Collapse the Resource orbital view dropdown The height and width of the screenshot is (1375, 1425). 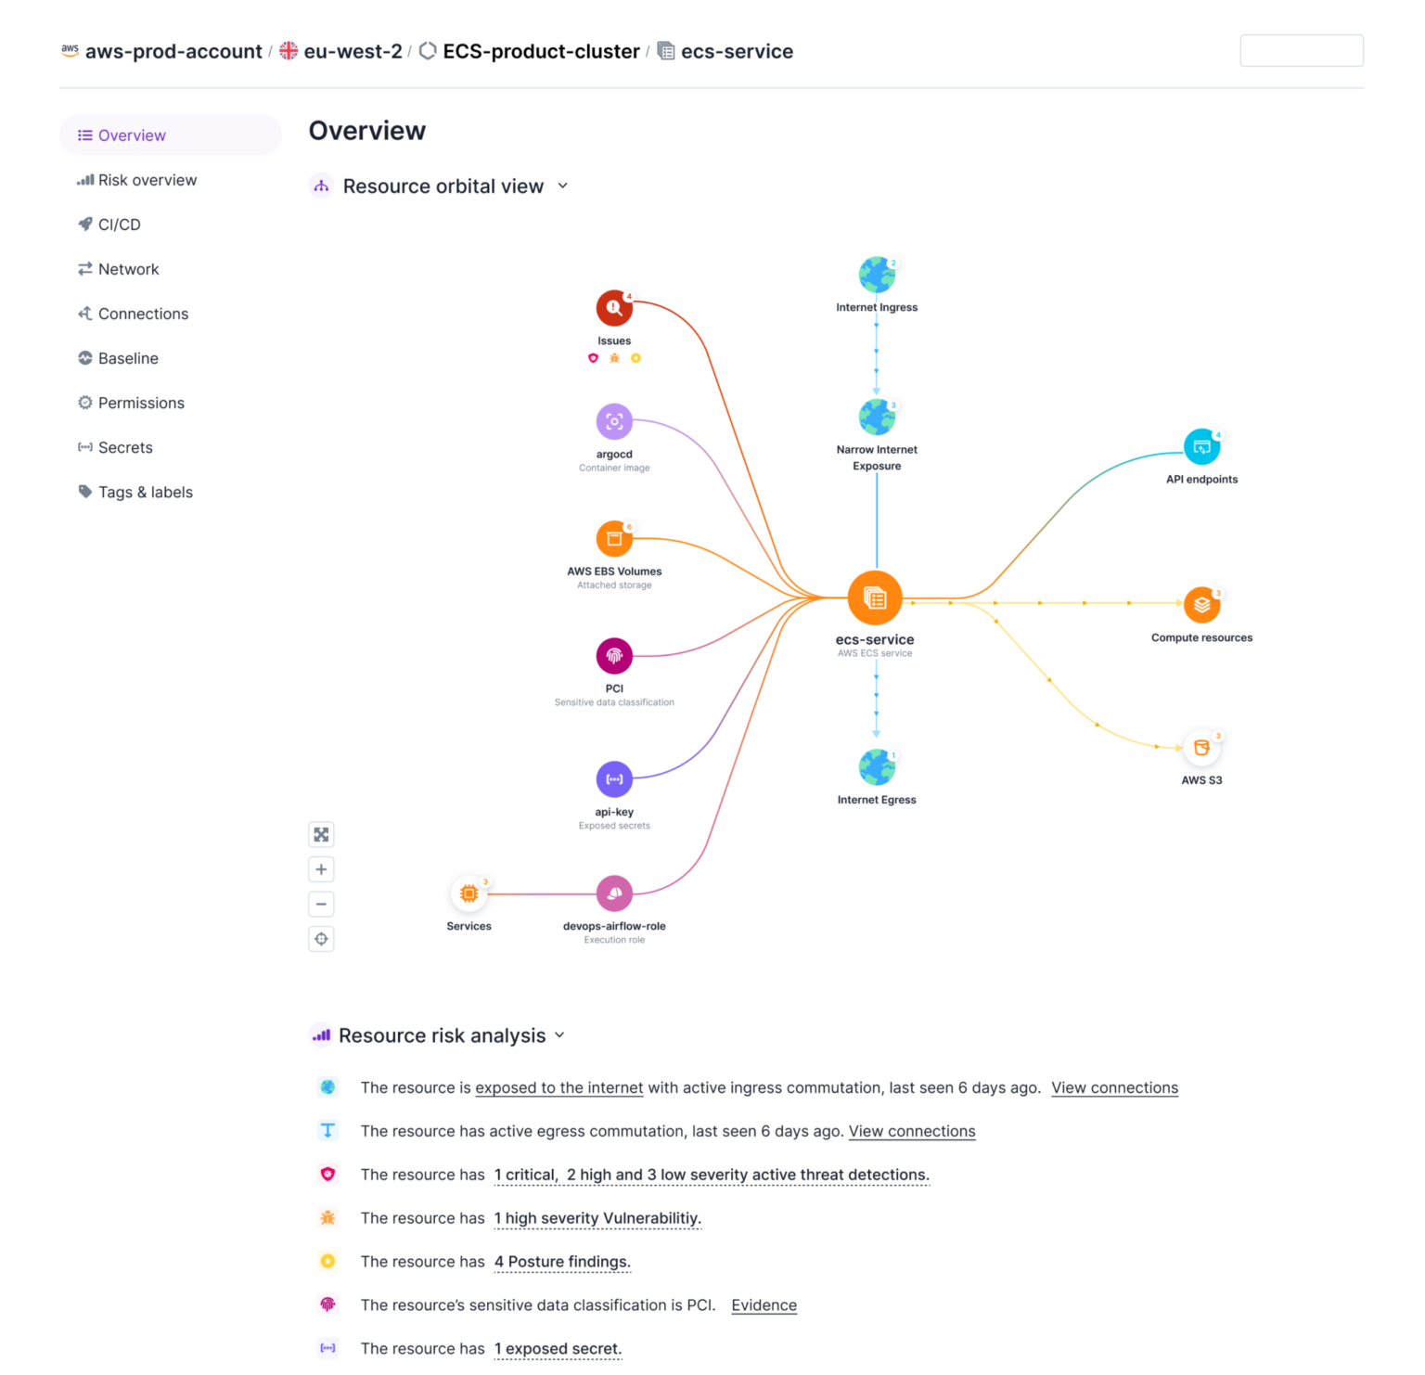pos(562,186)
